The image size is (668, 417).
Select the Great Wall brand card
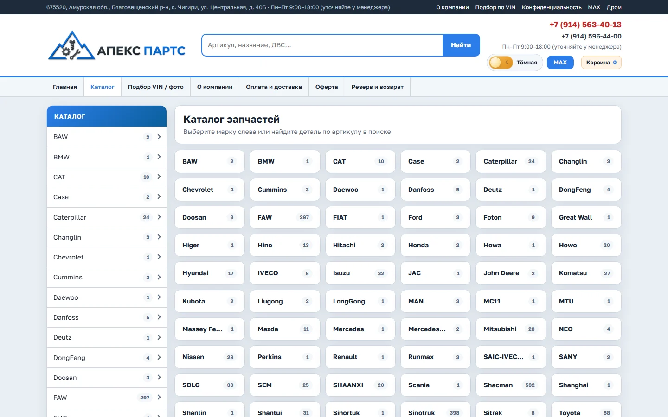(x=586, y=217)
